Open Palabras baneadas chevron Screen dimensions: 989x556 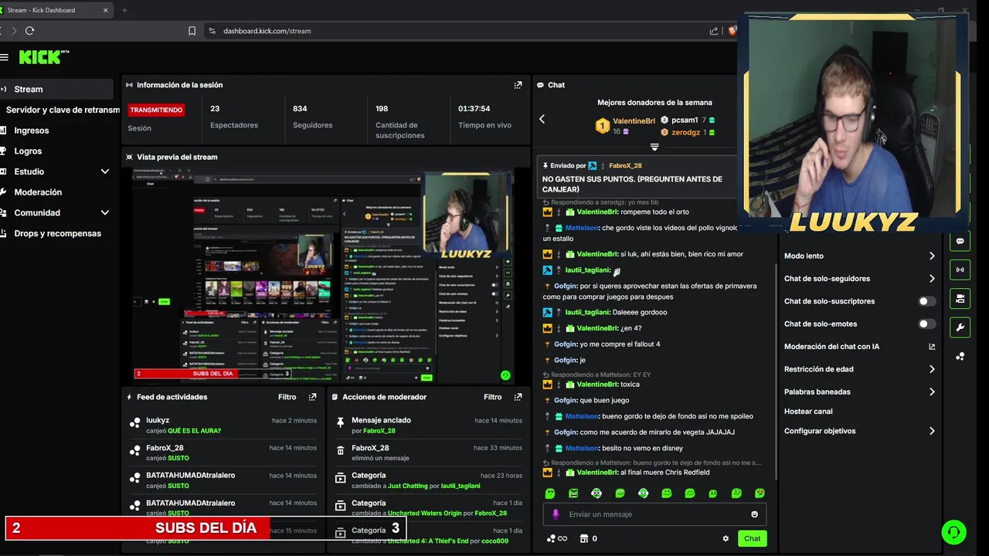932,392
